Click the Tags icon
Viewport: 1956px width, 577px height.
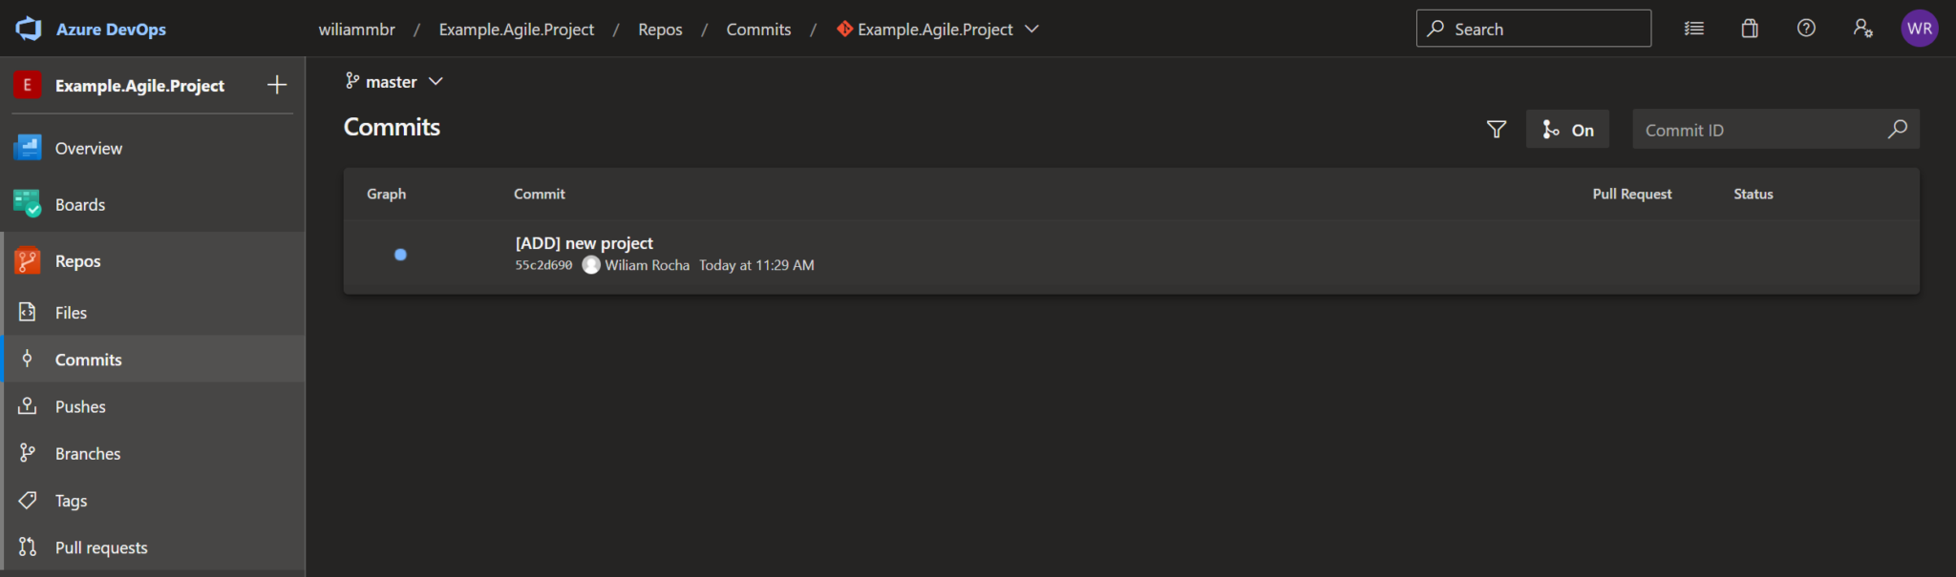tap(28, 500)
